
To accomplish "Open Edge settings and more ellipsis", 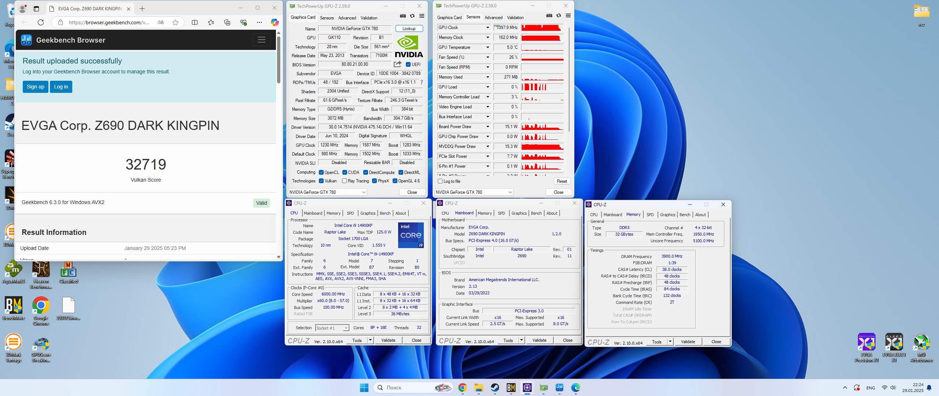I will coord(259,22).
